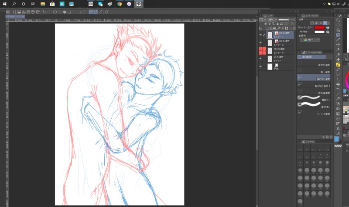Select the lasso selection tool icon
Image resolution: width=349 pixels, height=207 pixels.
click(338, 35)
